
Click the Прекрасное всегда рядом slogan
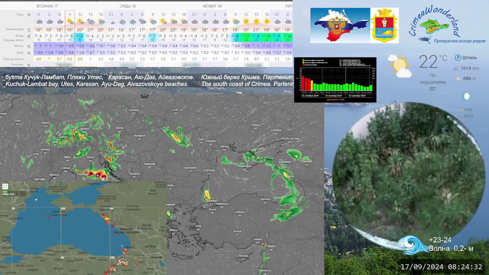tap(460, 41)
